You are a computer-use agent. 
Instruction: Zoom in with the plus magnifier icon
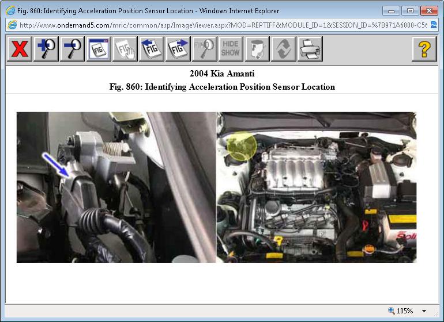(46, 49)
